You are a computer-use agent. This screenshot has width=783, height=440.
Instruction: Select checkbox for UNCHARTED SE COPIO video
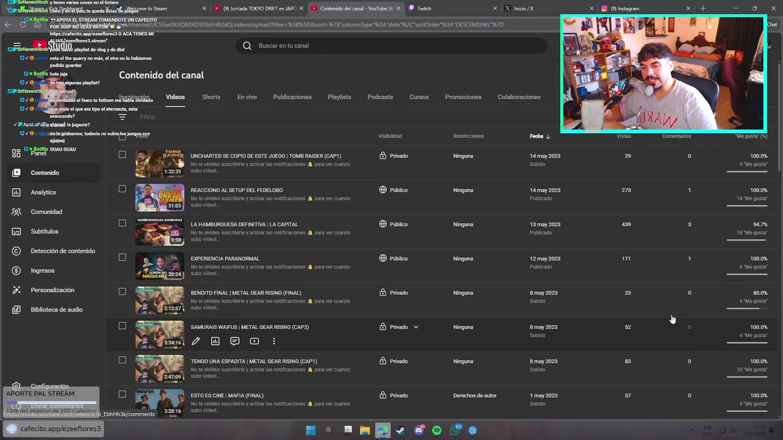(x=122, y=155)
